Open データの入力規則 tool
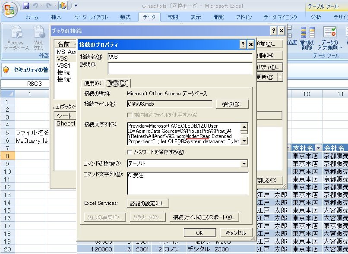 (329, 38)
